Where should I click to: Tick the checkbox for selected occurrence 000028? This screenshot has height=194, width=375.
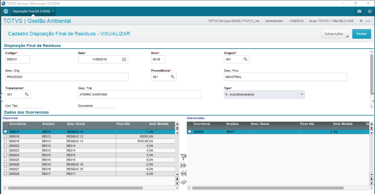pyautogui.click(x=189, y=132)
